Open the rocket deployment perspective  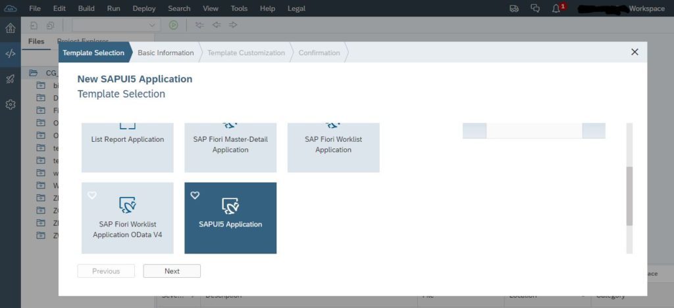11,79
